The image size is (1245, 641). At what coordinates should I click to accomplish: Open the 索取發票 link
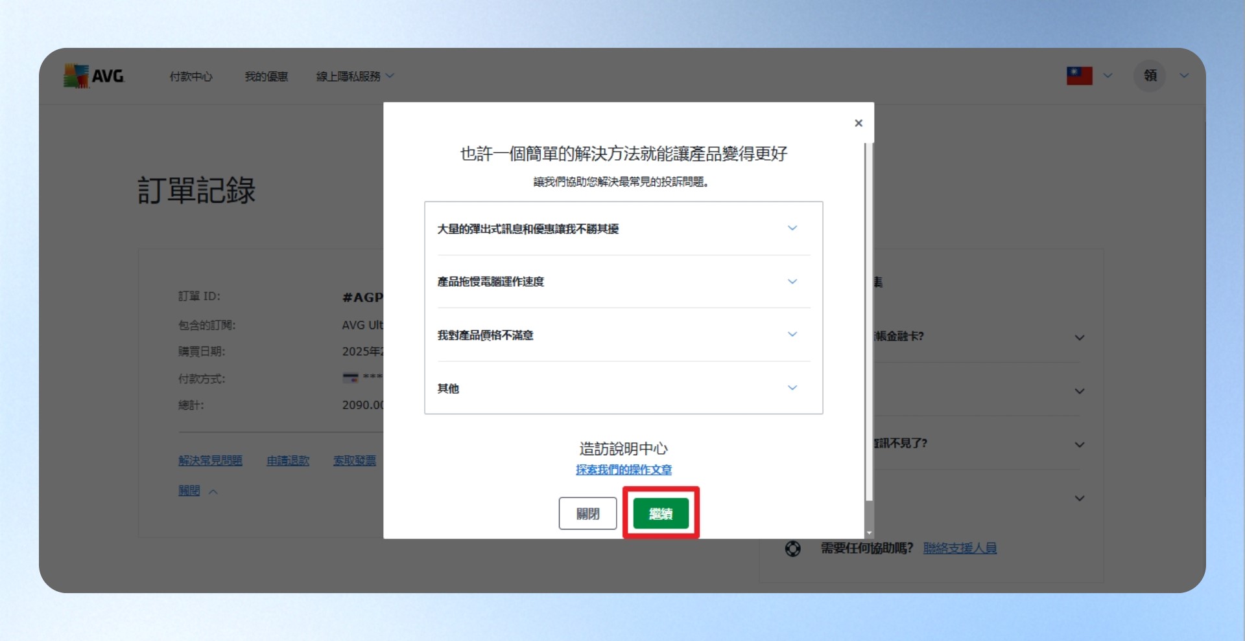[x=355, y=460]
